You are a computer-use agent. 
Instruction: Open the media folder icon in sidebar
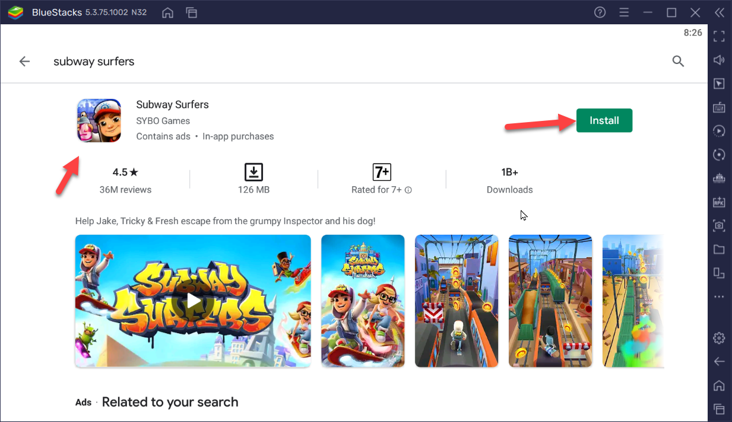point(719,249)
